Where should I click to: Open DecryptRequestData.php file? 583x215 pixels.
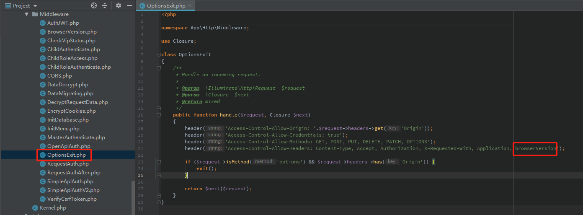[x=77, y=102]
